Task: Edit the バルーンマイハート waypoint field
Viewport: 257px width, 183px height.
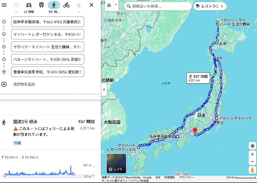Action: (x=48, y=59)
